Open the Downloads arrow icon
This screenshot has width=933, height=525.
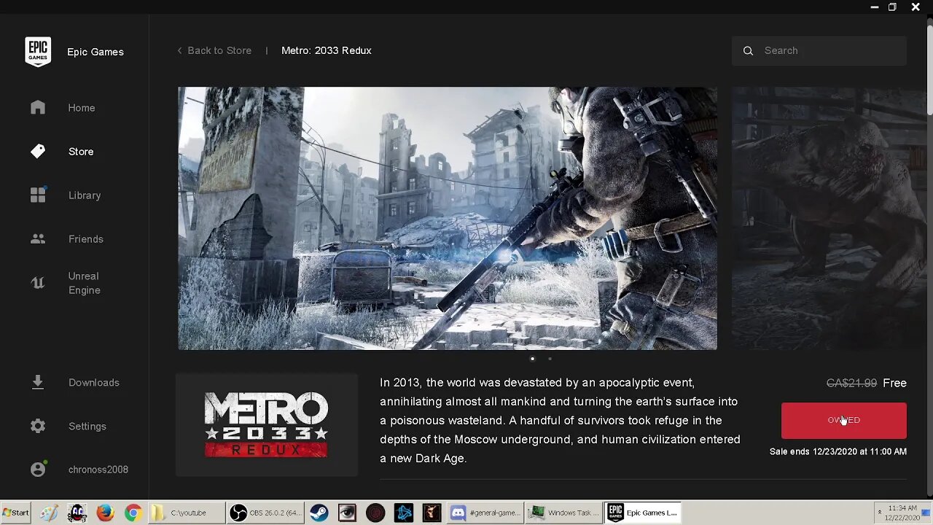point(38,382)
